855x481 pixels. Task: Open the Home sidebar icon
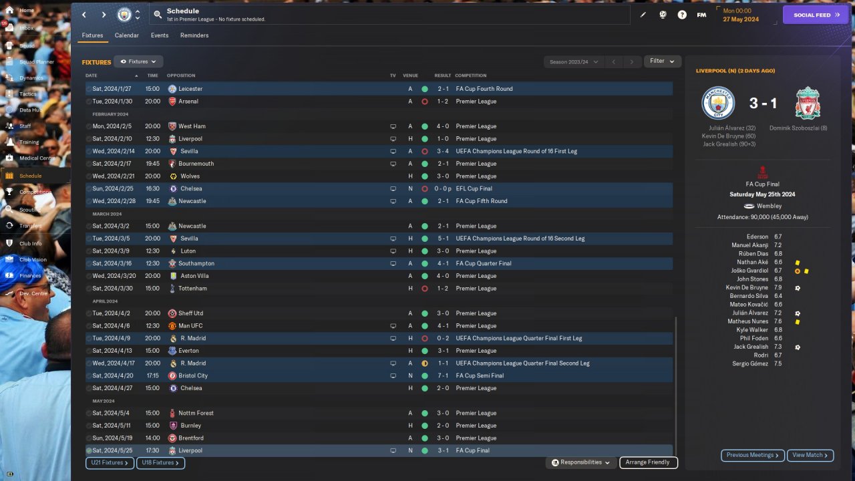click(x=9, y=11)
